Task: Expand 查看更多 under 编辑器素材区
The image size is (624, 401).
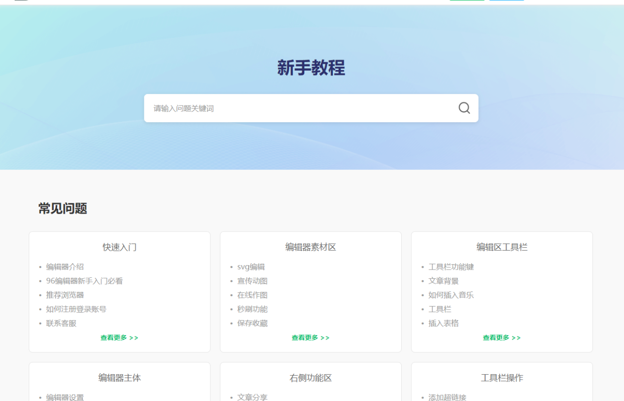Action: (x=311, y=338)
